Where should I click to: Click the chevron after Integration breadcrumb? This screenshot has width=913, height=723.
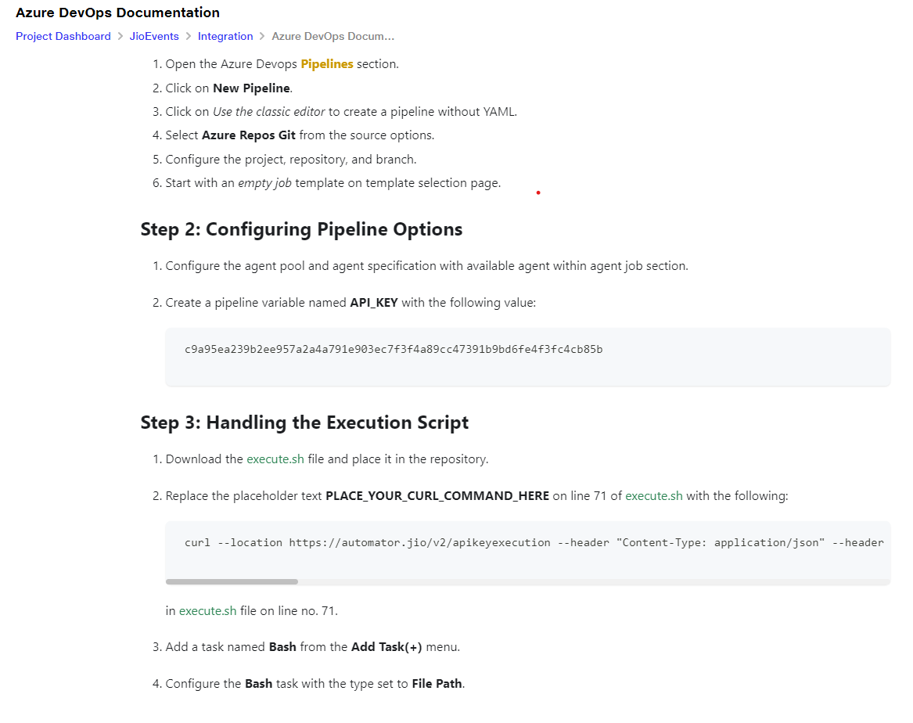tap(262, 36)
